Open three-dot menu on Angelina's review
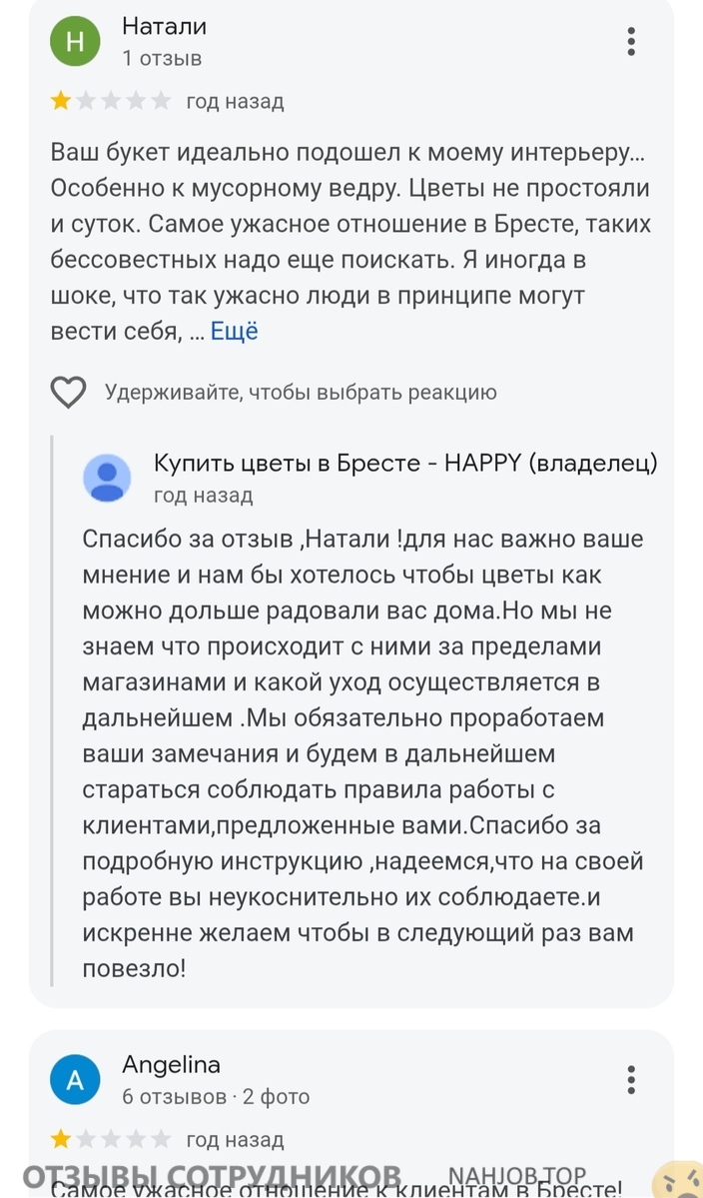Viewport: 703px width, 1198px height. pos(631,1079)
